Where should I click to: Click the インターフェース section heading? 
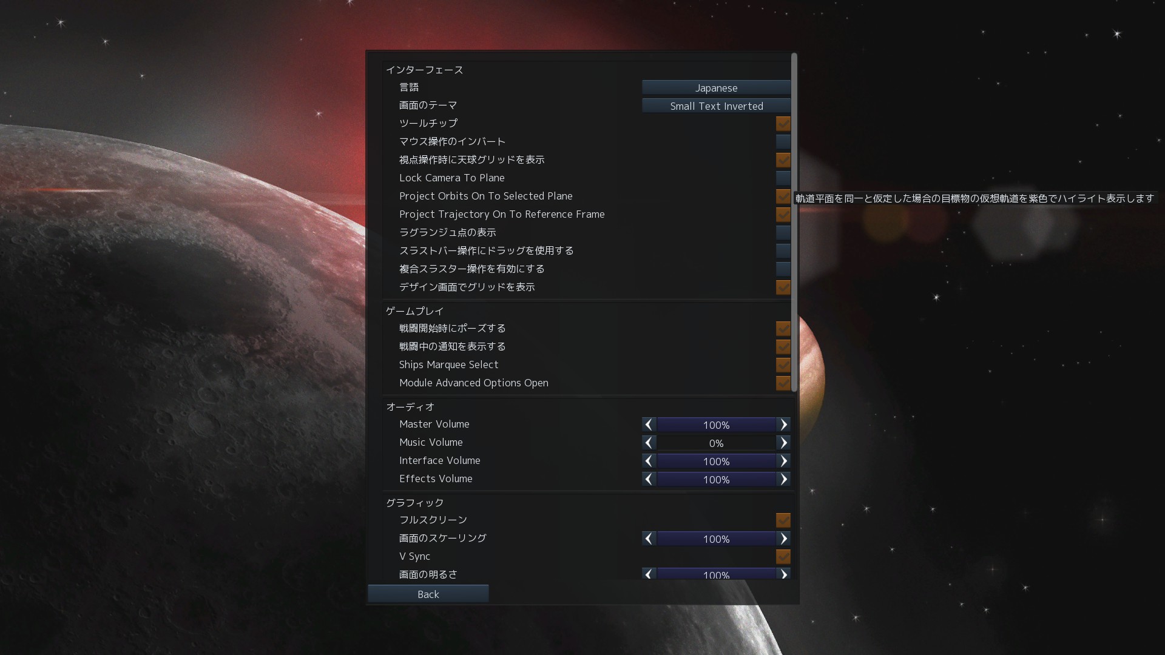425,70
